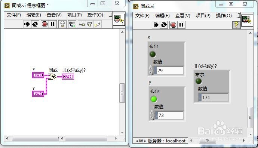Open 查看(V) menu in front panel window
258x148 pixels.
pyautogui.click(x=183, y=16)
